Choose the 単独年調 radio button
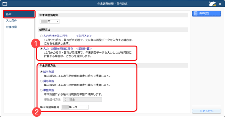 tap(41, 90)
